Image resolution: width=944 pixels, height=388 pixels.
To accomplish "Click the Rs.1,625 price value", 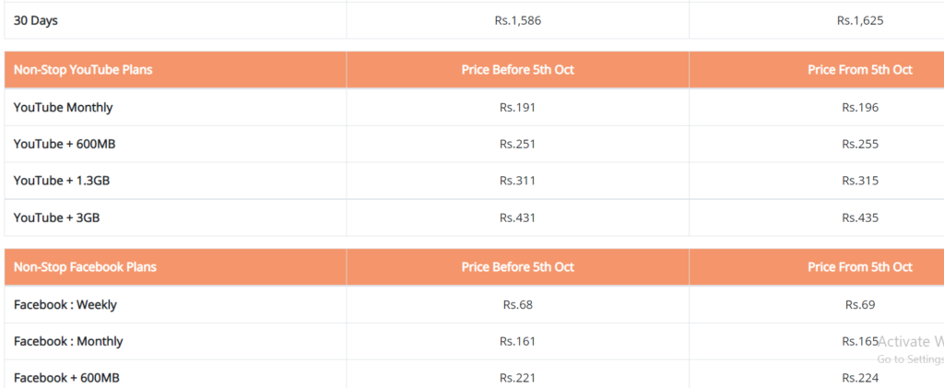I will (x=860, y=20).
